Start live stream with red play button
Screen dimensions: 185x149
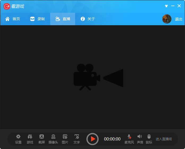92,139
